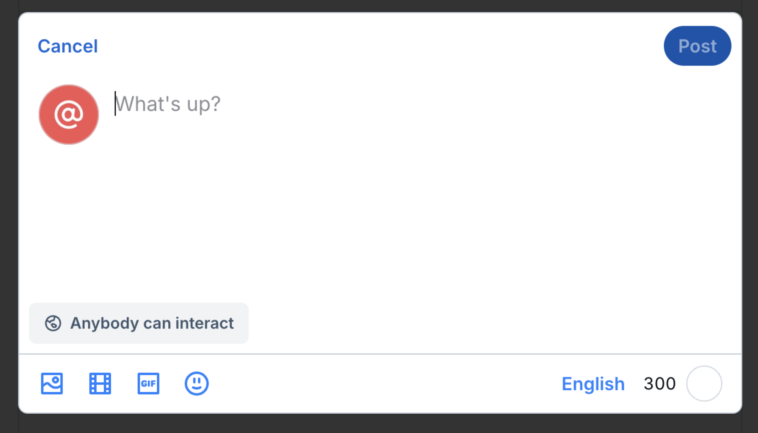
Task: Open the video attachment icon
Action: click(99, 384)
